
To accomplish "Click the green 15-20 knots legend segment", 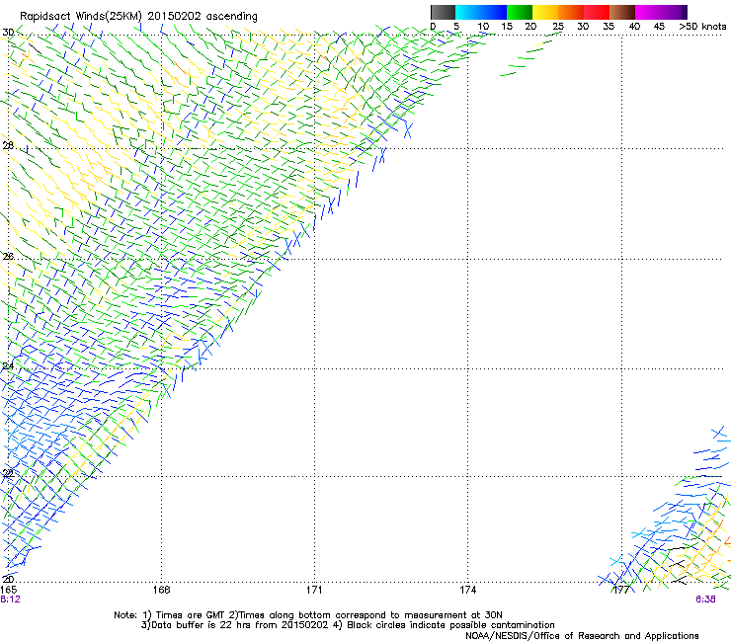I will (520, 12).
